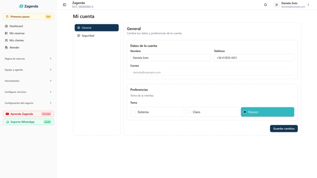Click the RUT: 00000000-0 text

click(83, 7)
